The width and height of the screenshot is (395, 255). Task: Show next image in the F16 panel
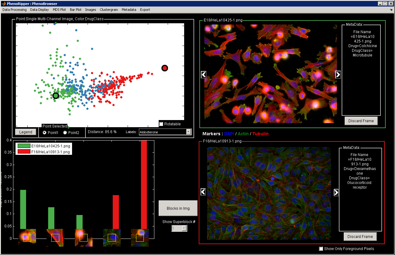[336, 192]
